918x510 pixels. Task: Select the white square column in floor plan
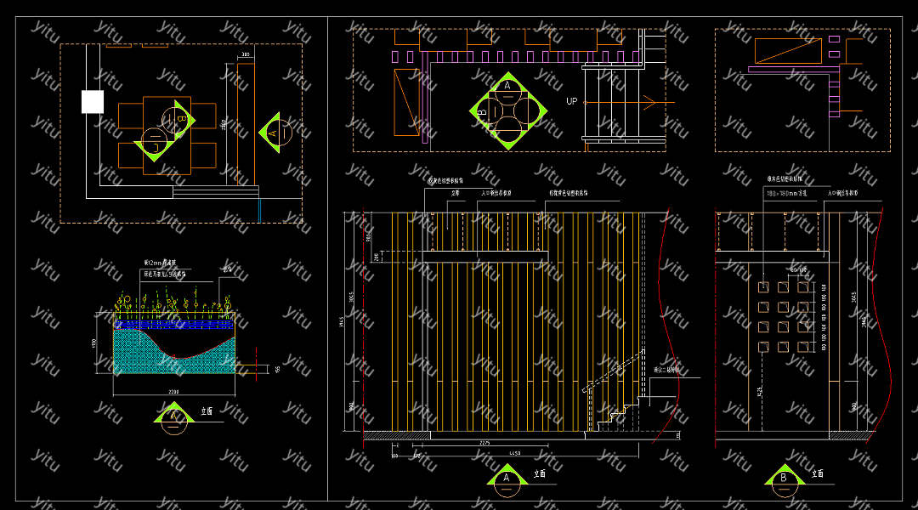pos(92,102)
